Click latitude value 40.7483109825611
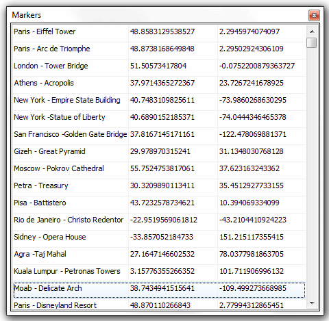 (x=162, y=100)
